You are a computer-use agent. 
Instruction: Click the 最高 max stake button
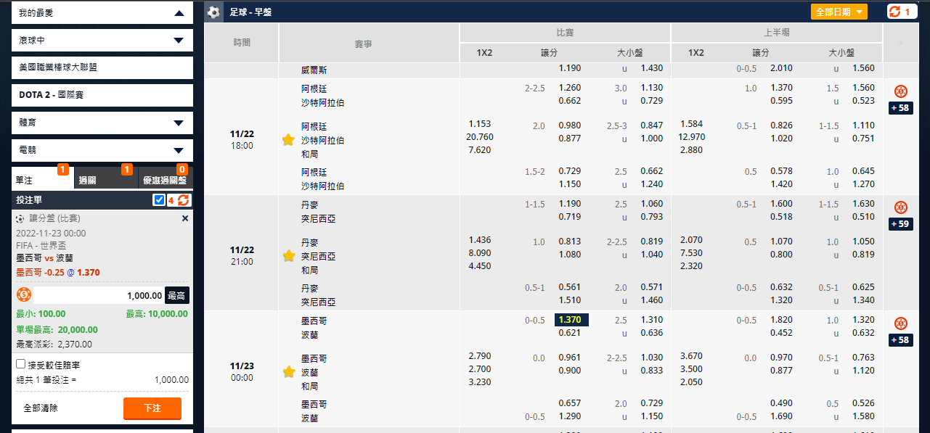tap(176, 295)
